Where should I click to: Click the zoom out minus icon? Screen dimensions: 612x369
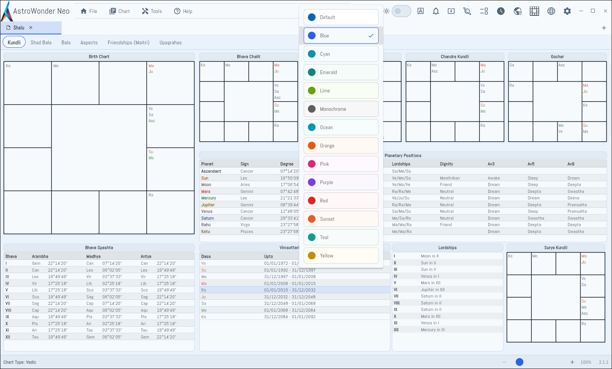[x=504, y=362]
